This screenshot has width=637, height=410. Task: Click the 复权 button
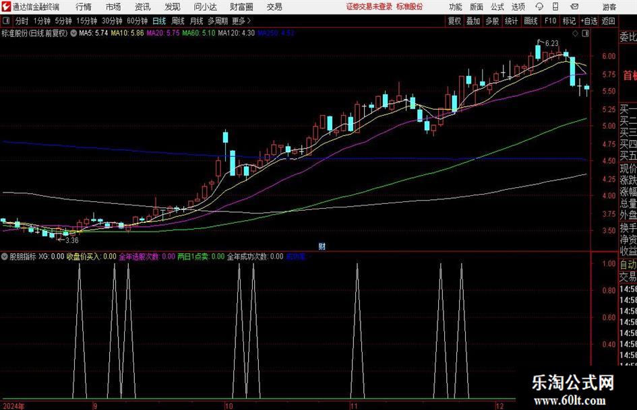point(454,21)
